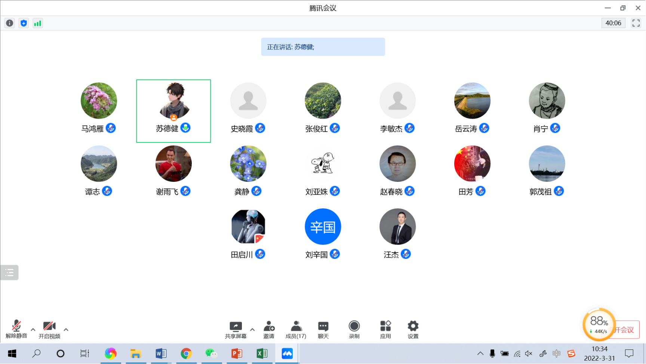Open the meeting info icon
646x364 pixels.
[x=10, y=23]
